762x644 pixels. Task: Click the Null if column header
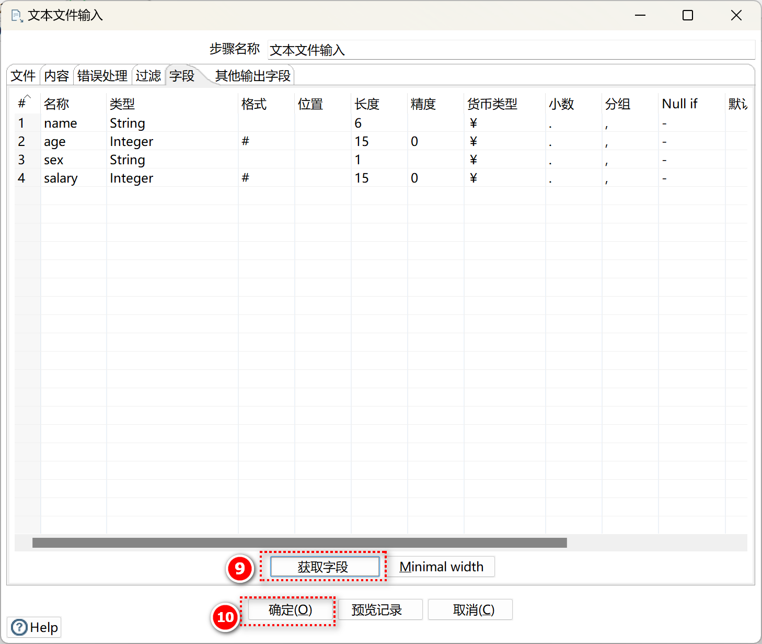click(x=692, y=104)
